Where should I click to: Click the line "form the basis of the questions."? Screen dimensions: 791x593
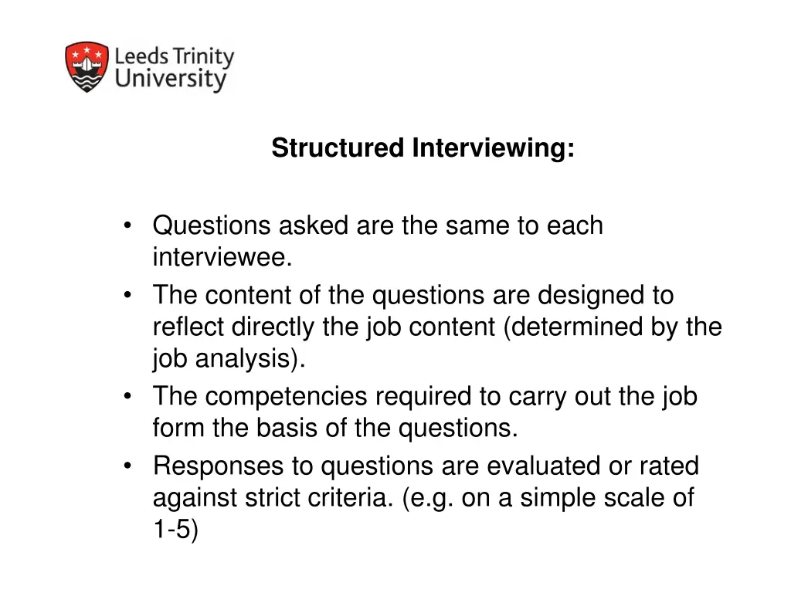335,428
